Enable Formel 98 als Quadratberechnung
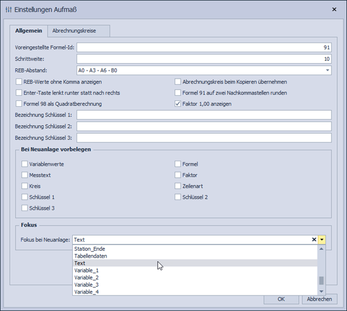The image size is (347, 311). click(x=19, y=104)
